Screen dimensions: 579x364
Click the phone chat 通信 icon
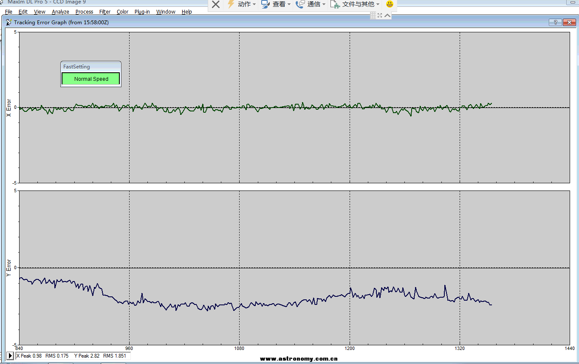(x=300, y=4)
